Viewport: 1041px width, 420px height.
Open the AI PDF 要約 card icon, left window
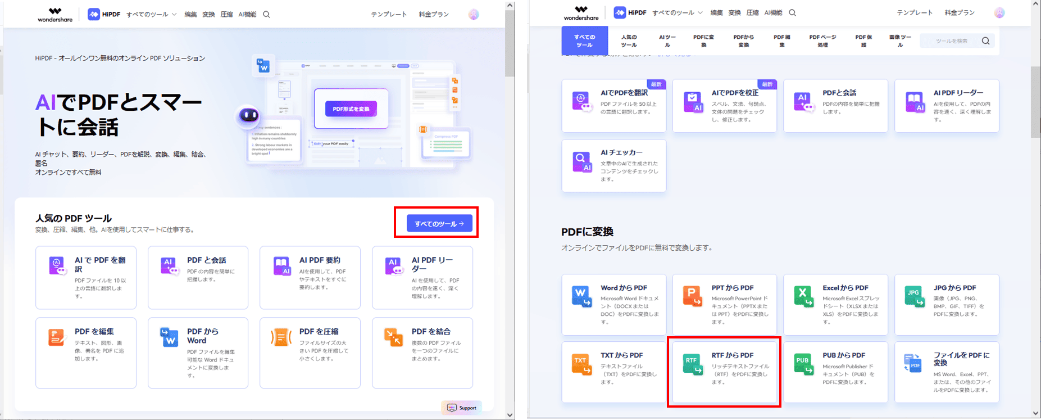[281, 266]
